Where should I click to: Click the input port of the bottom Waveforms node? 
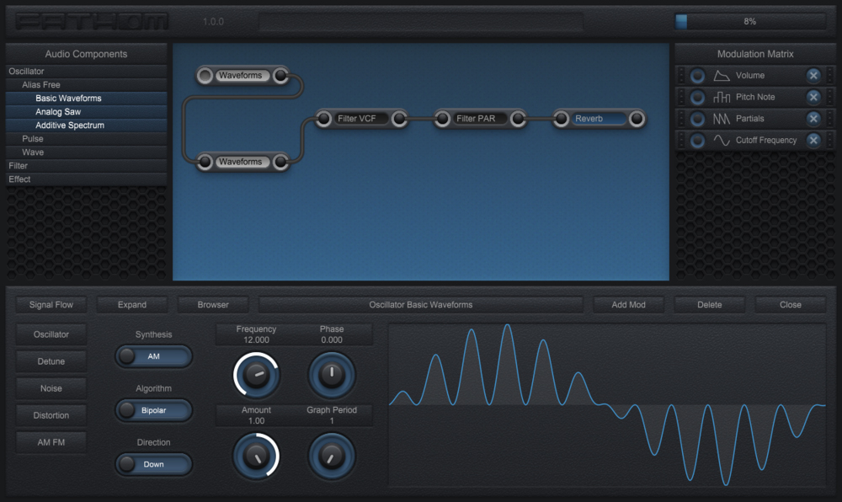click(205, 162)
